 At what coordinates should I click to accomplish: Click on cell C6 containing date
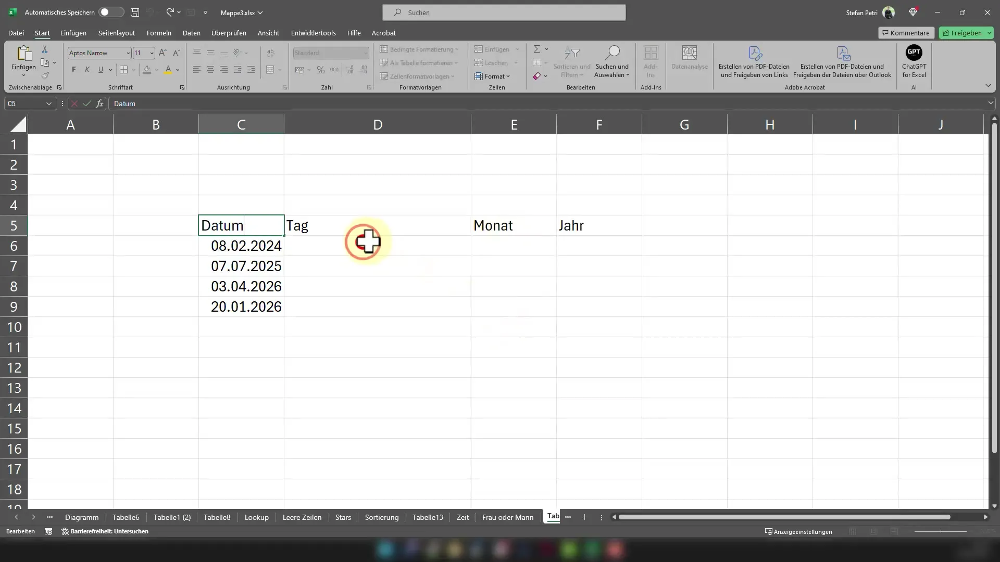(x=241, y=245)
